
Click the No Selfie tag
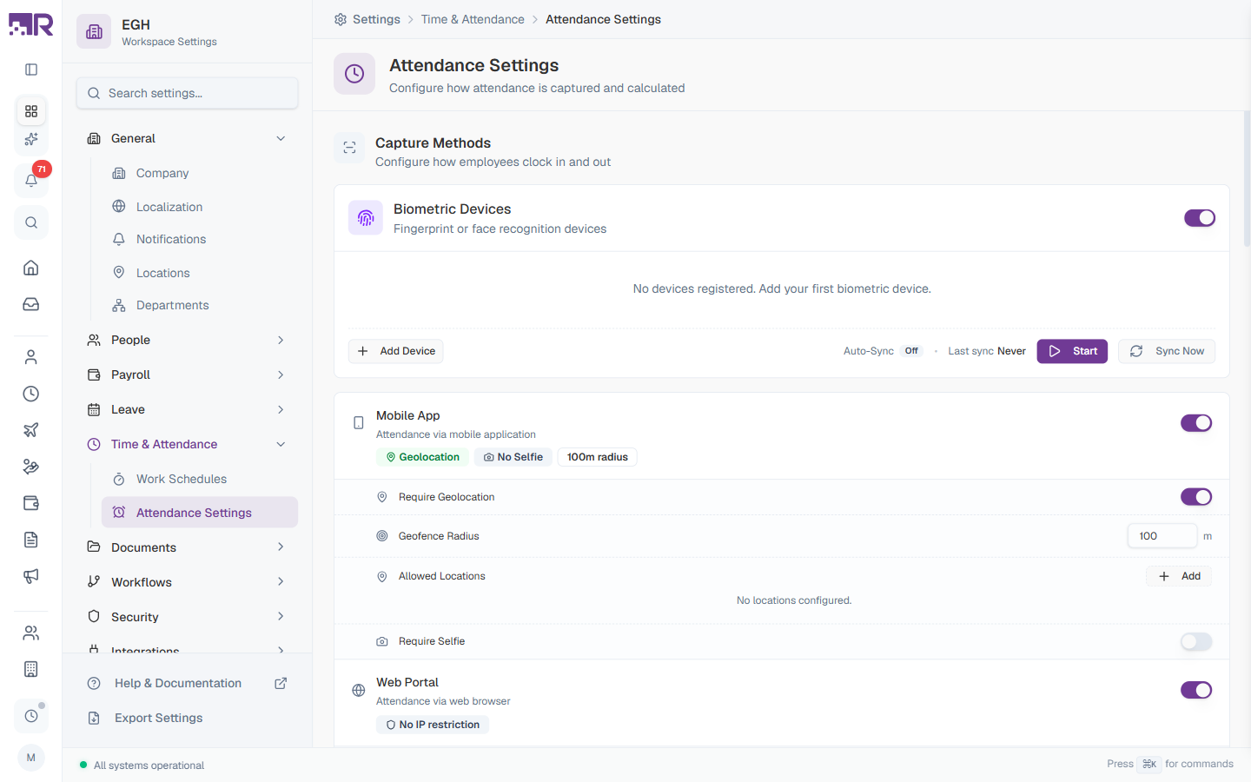pos(513,457)
